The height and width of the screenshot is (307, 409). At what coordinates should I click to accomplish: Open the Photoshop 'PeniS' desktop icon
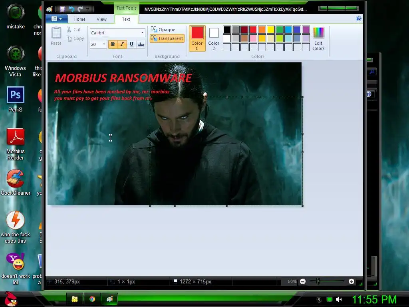16,99
